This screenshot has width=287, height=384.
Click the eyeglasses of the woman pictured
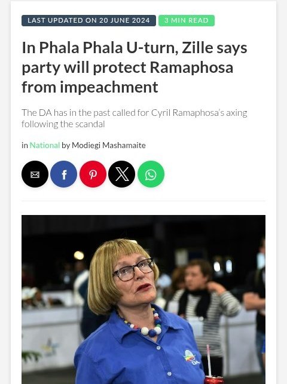pos(134,269)
